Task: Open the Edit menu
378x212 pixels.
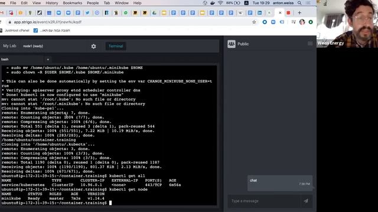Action: pyautogui.click(x=24, y=3)
